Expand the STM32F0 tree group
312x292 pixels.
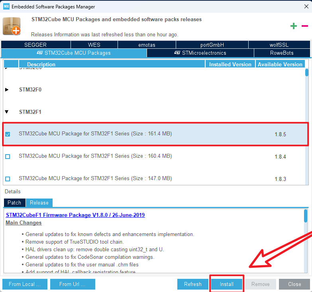pos(7,90)
